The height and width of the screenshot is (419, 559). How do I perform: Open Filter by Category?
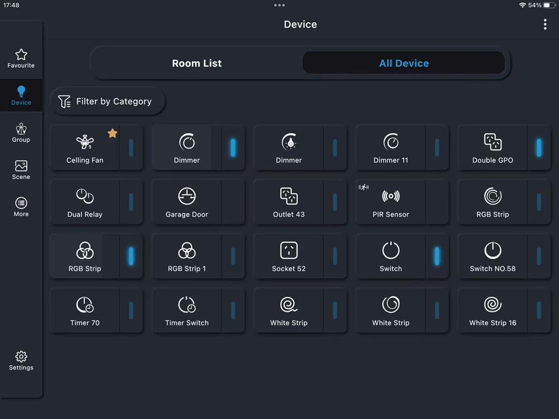107,102
